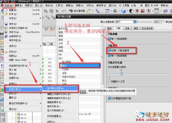Image resolution: width=172 pixels, height=123 pixels.
Task: Open the Command Finder binoculars icon
Action: 71,11
